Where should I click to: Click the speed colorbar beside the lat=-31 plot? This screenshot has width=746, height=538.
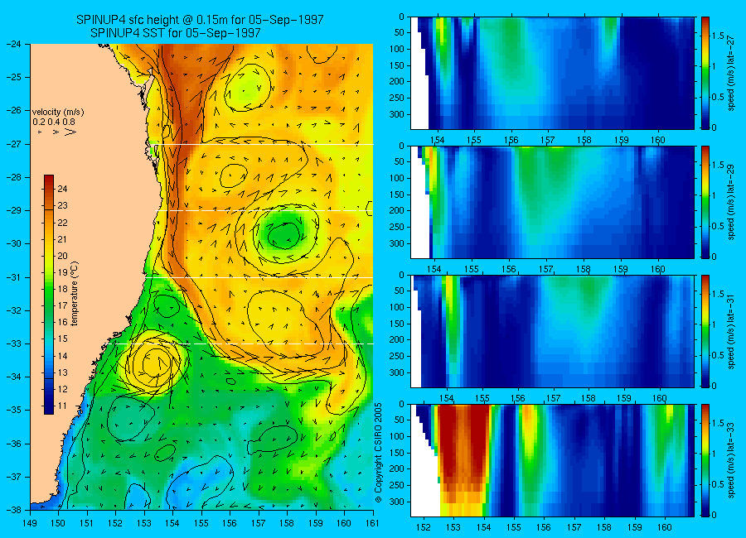coord(705,331)
